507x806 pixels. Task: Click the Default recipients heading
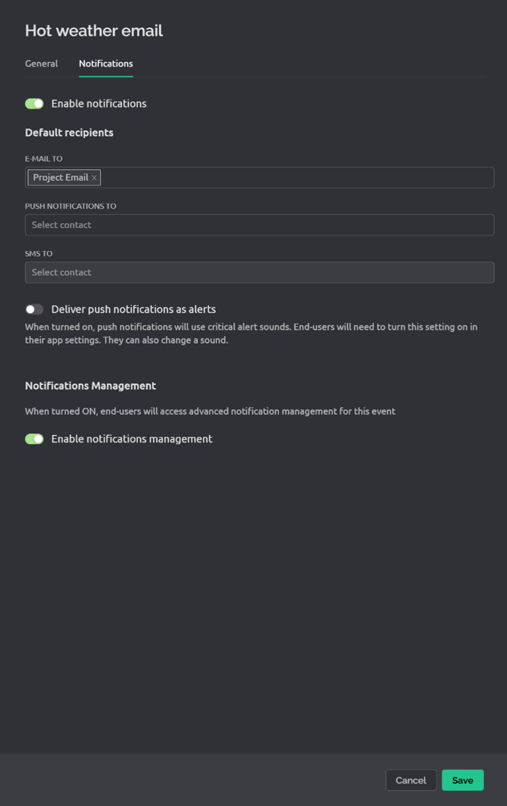69,133
